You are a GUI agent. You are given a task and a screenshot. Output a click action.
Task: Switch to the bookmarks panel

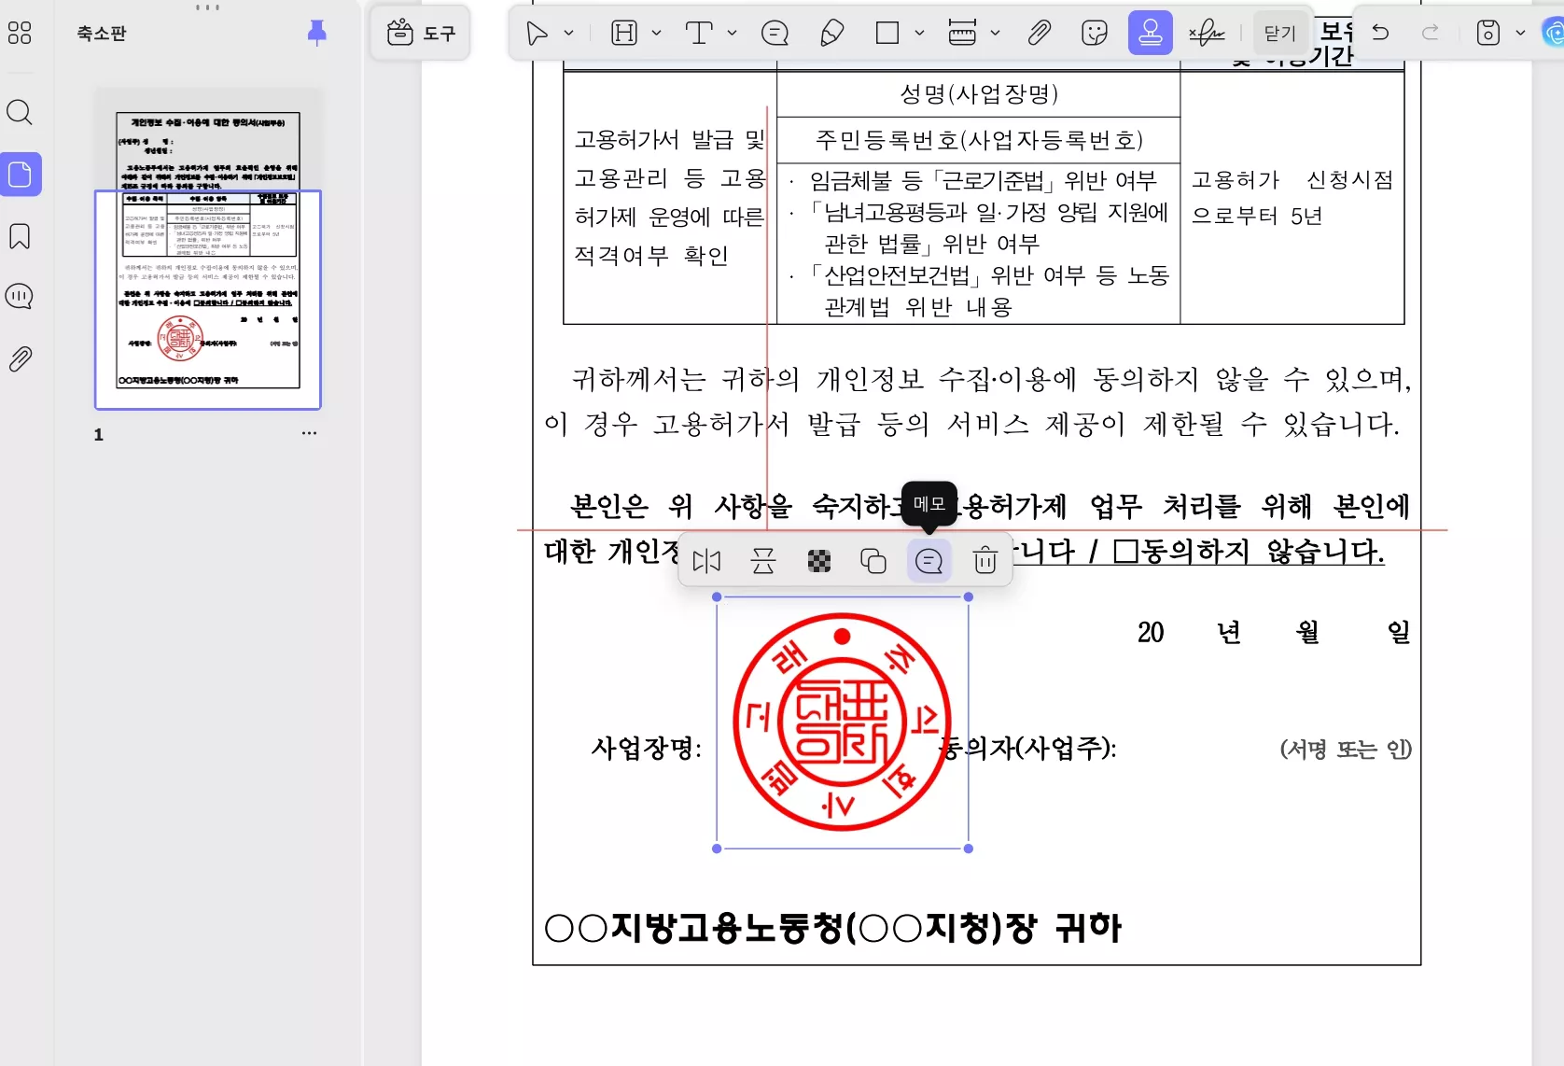pos(20,236)
